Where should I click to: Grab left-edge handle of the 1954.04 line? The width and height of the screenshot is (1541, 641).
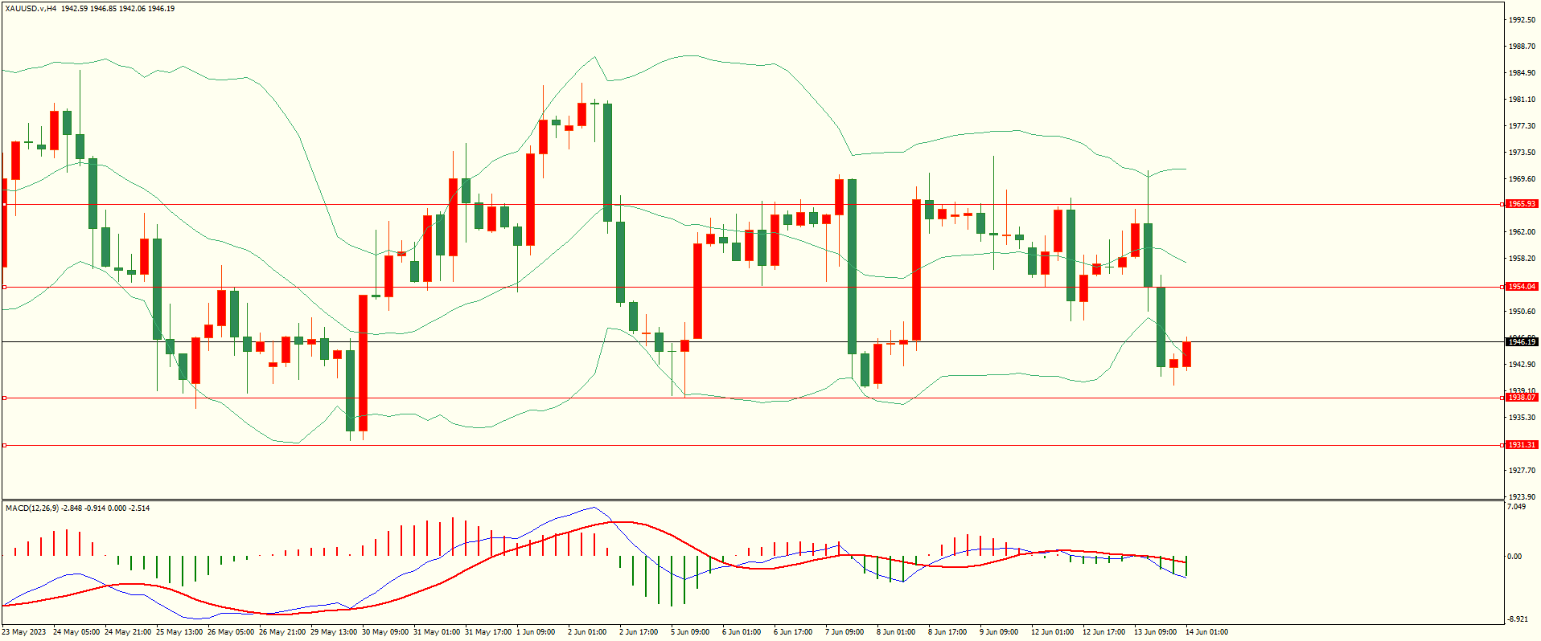(4, 287)
